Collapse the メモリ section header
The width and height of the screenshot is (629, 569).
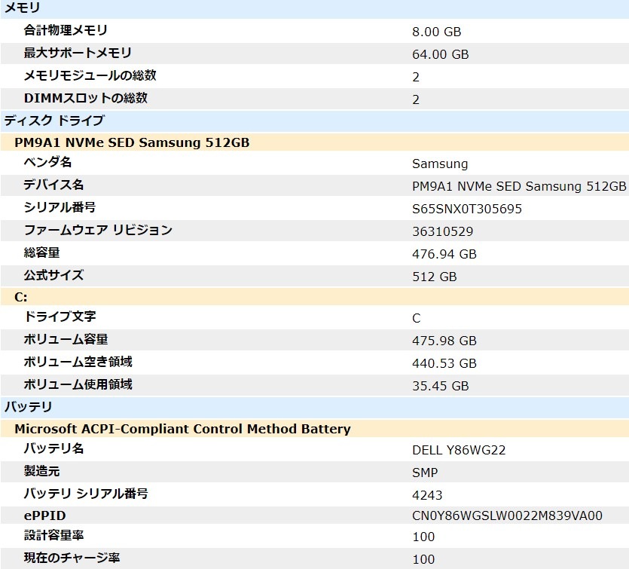point(23,9)
